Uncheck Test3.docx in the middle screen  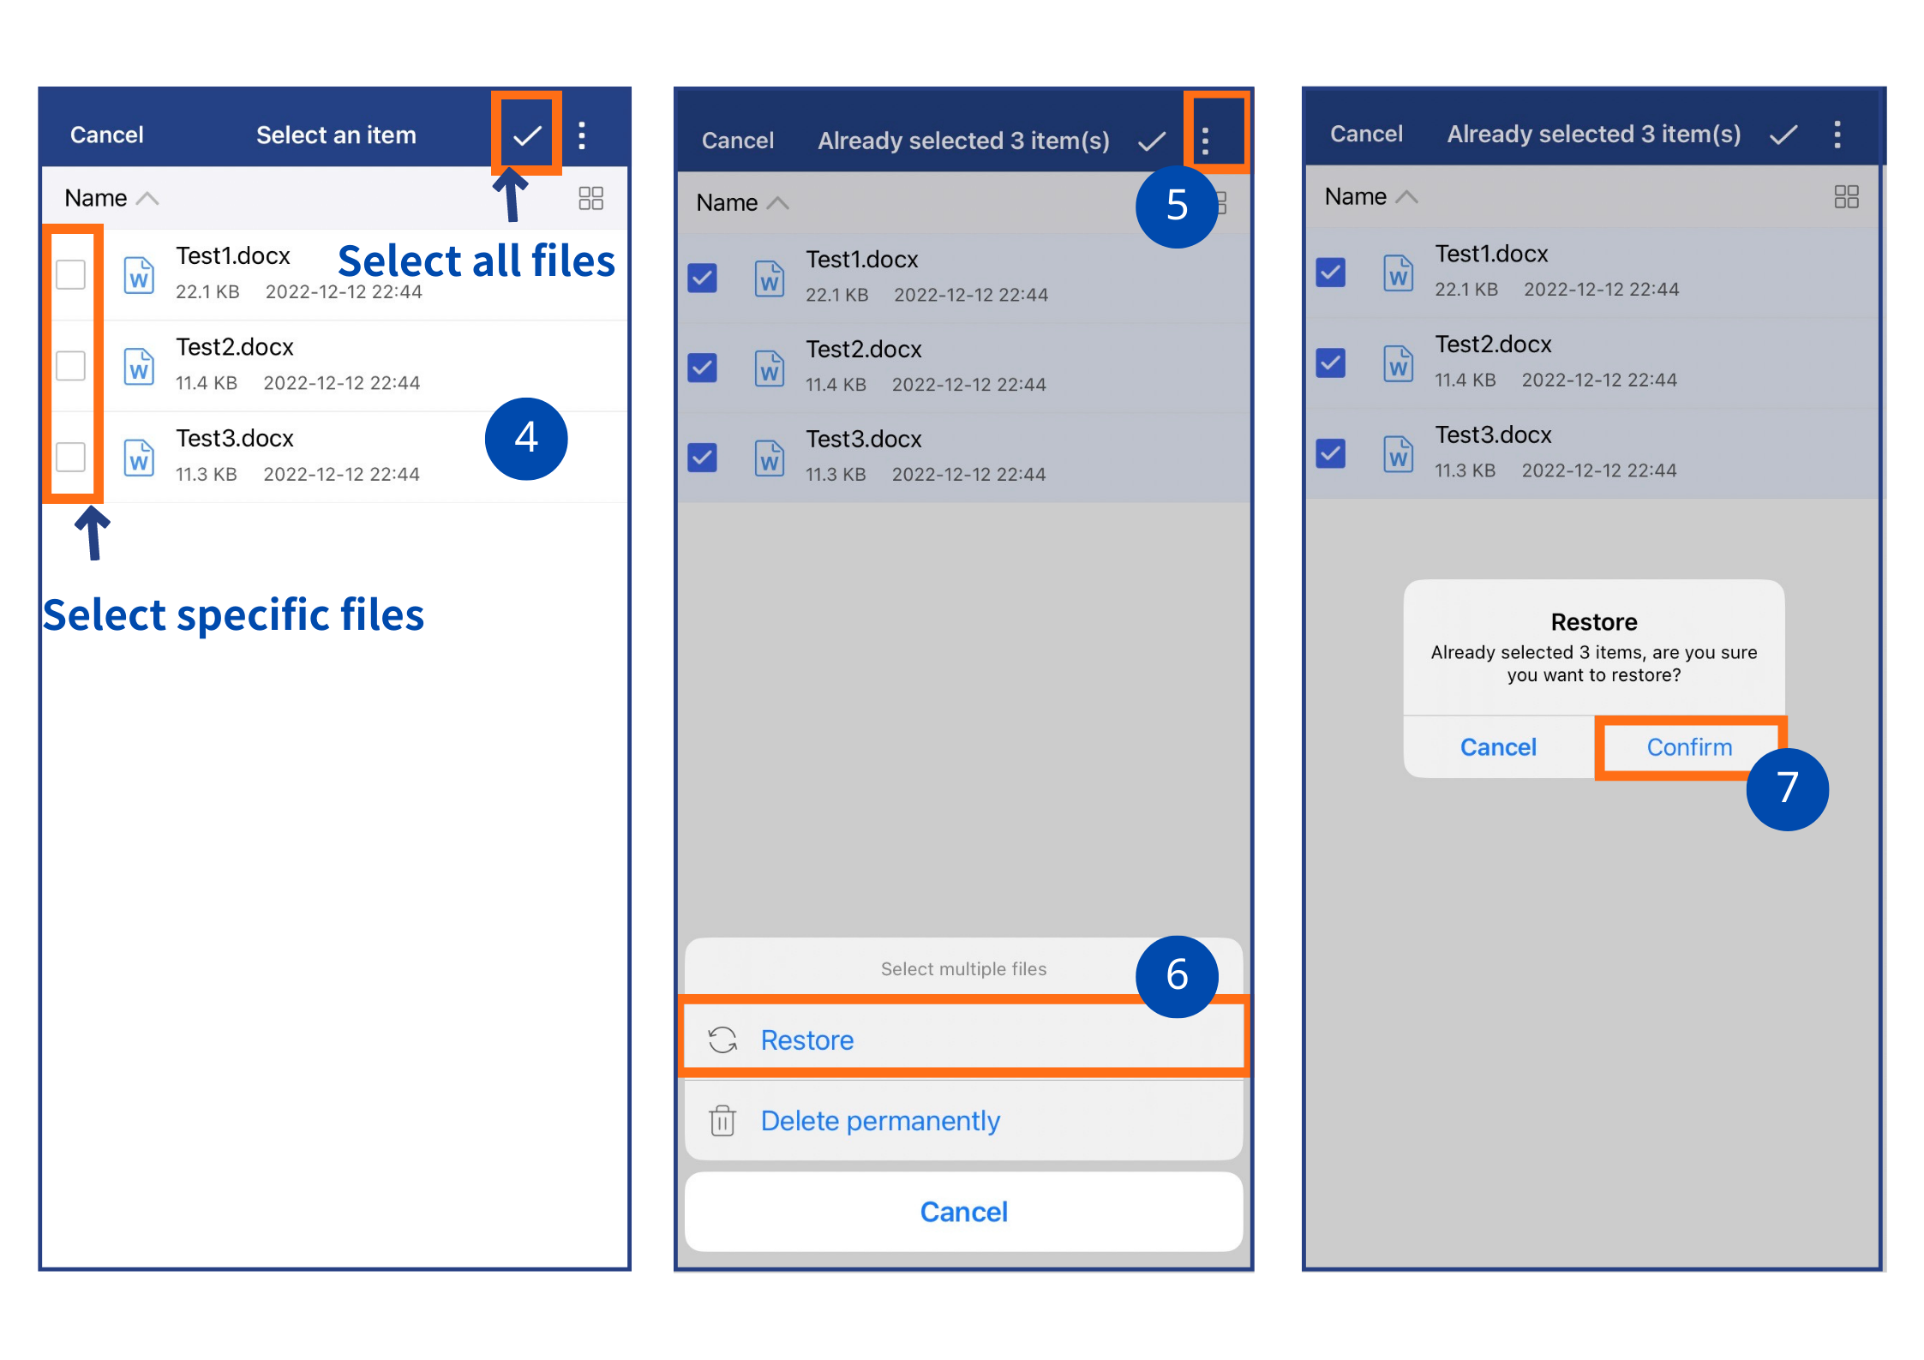click(702, 458)
